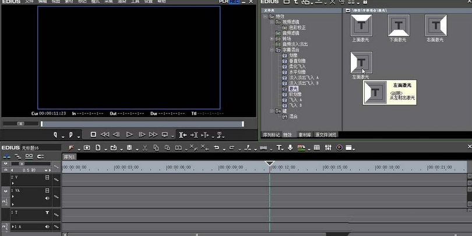
Task: Collapse the 视频滤镜 folder node
Action: tap(271, 22)
